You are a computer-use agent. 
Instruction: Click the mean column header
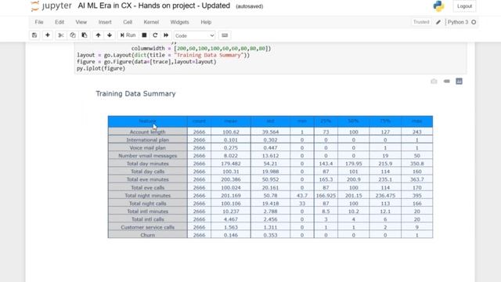tap(231, 121)
